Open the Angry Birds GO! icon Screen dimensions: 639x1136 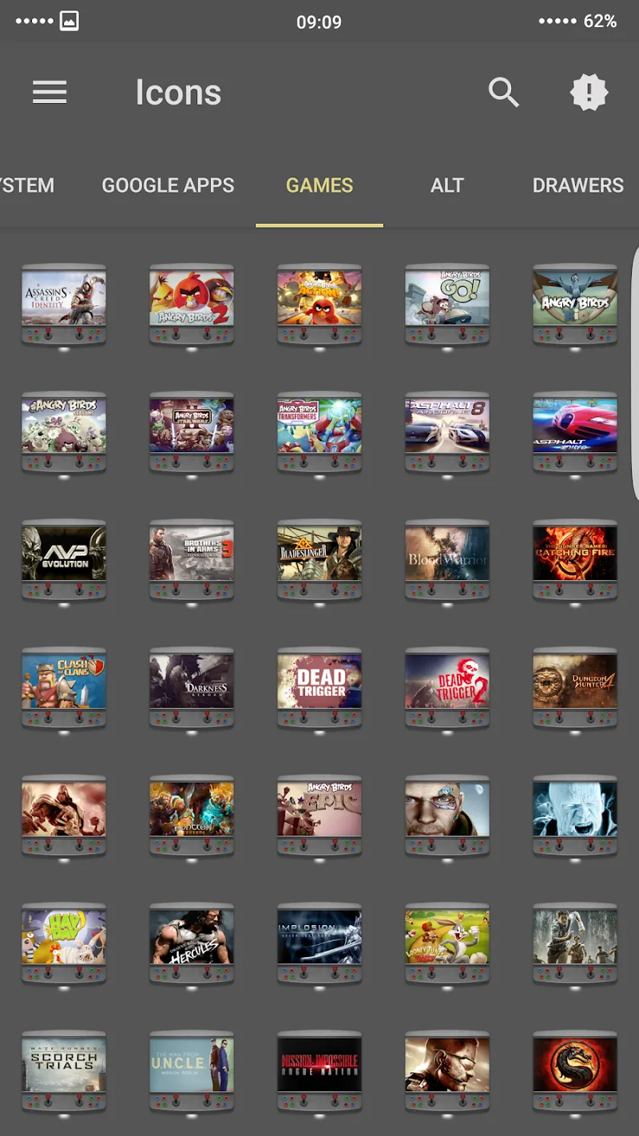click(447, 304)
